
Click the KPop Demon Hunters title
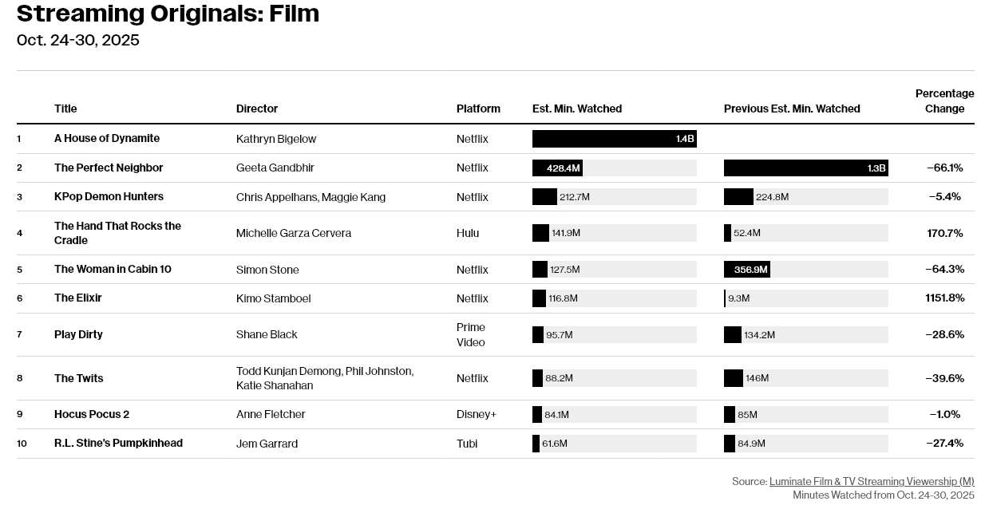[109, 196]
